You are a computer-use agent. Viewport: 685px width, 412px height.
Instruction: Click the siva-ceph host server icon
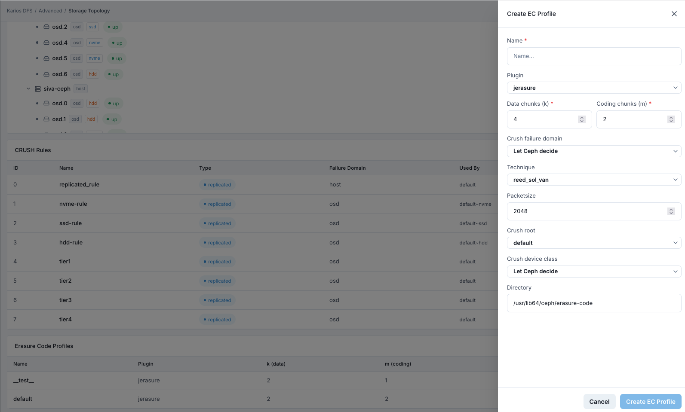click(38, 89)
